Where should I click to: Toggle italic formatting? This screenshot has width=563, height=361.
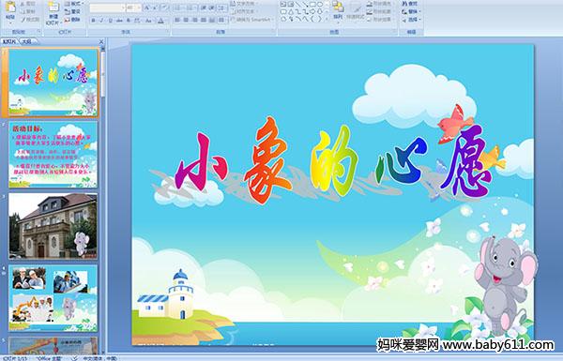[102, 21]
